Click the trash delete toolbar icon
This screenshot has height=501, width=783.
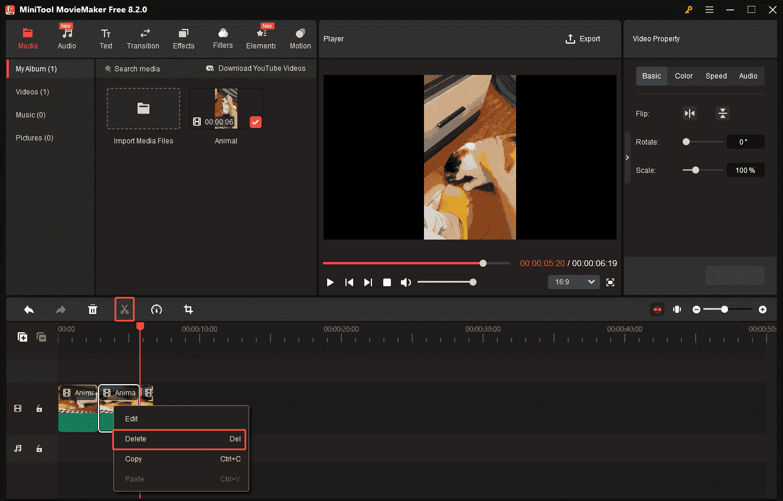pos(93,309)
